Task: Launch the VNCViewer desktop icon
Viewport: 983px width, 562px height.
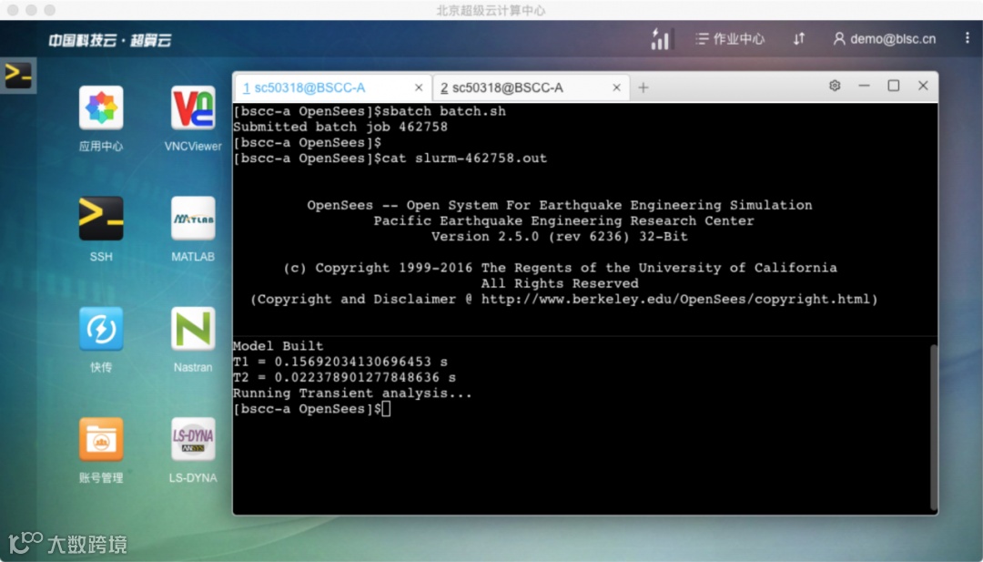Action: [193, 107]
